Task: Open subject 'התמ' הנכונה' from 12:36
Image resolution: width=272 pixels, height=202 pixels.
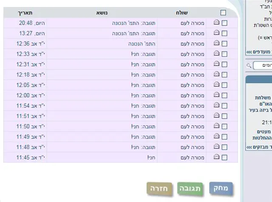Action: (142, 44)
